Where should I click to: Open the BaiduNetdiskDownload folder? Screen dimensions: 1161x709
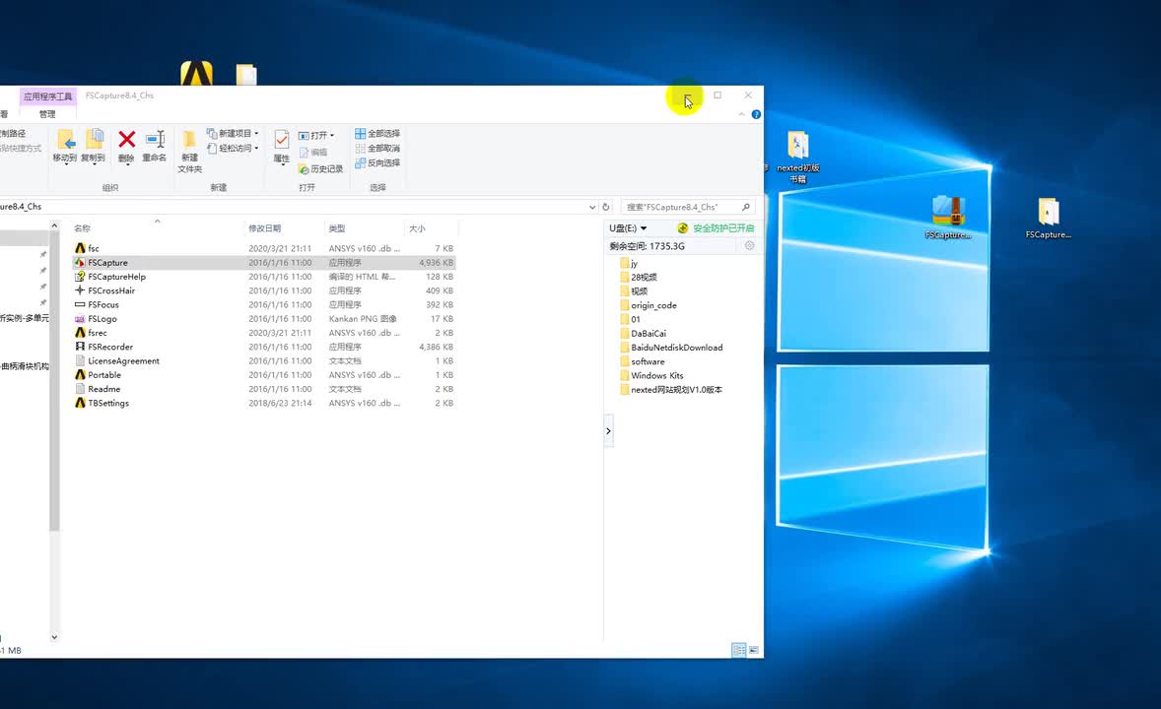pos(671,348)
